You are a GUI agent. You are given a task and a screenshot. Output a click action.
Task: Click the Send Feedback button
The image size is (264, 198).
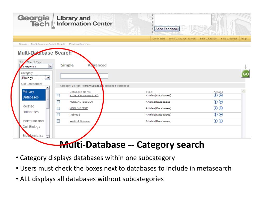(x=167, y=29)
